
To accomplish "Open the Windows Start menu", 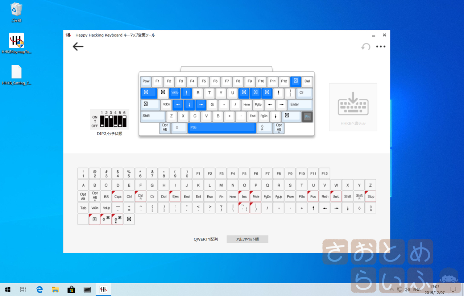I will pos(8,289).
